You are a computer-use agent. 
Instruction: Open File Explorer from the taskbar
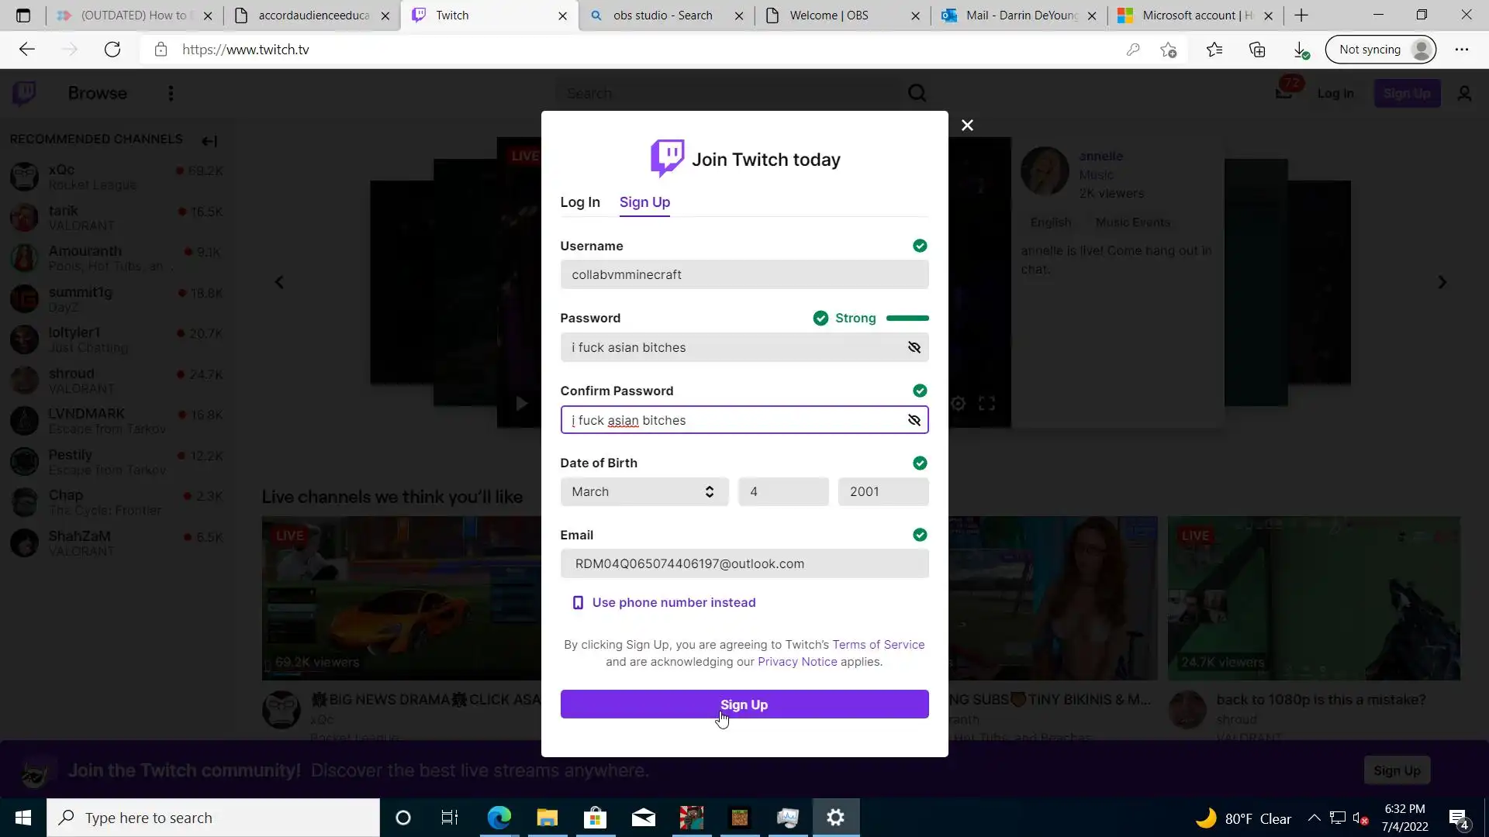tap(547, 818)
